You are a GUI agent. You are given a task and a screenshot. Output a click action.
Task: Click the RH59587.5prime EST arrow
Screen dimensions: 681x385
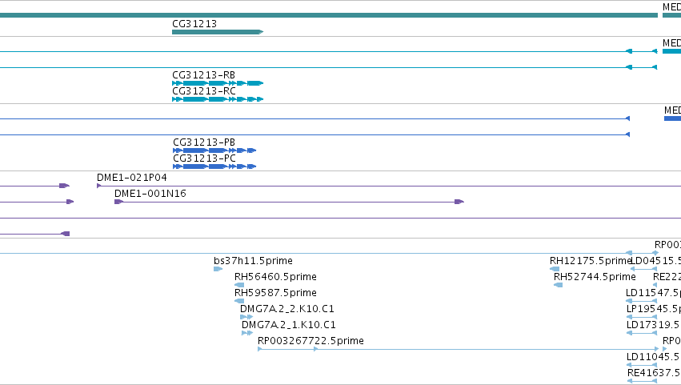pos(239,301)
